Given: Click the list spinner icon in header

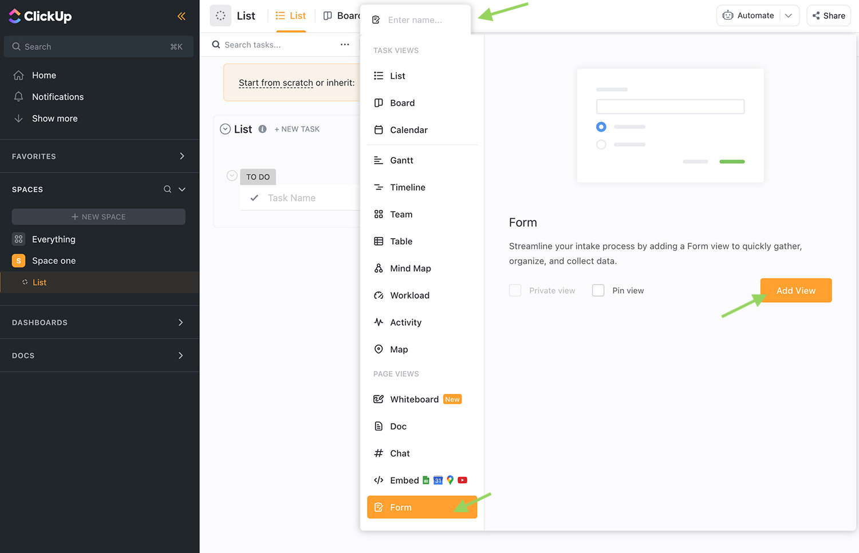Looking at the screenshot, I should point(220,15).
